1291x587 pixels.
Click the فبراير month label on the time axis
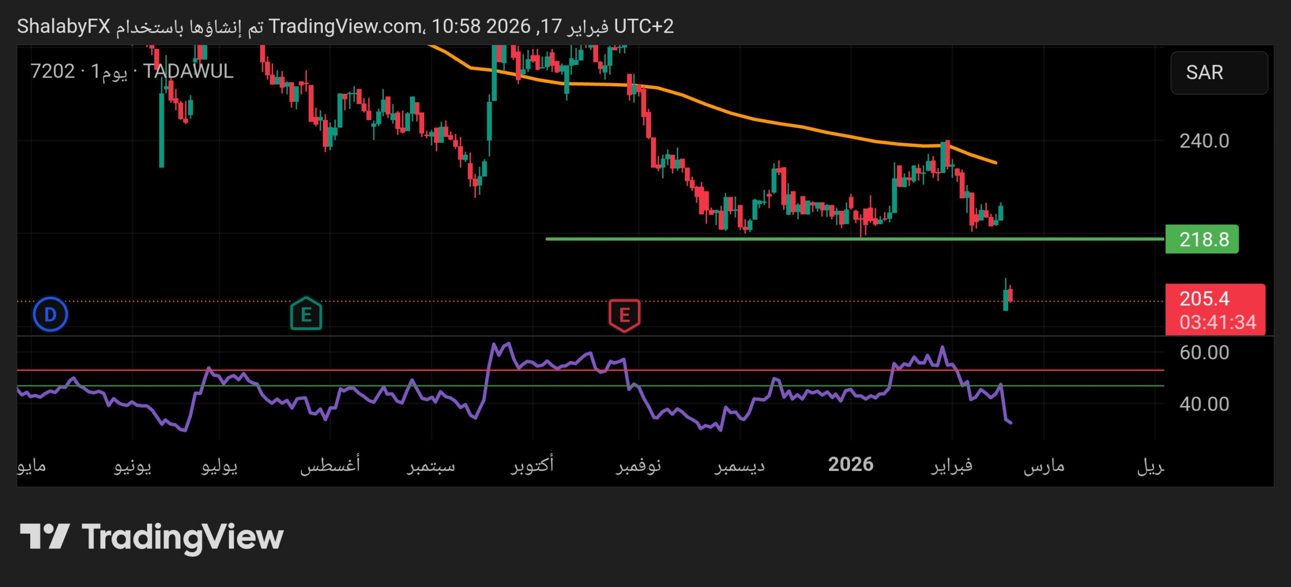[952, 465]
